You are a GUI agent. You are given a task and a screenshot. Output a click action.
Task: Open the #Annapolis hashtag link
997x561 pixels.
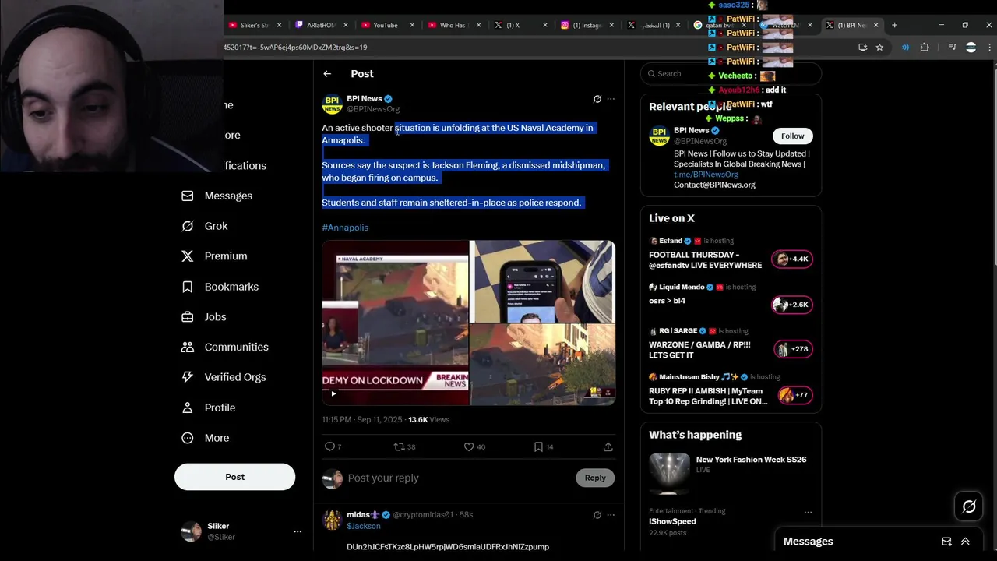coord(345,228)
